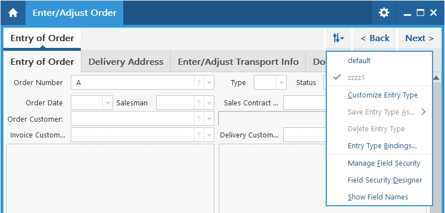Expand the Salesman dropdown arrow
Screen dimensions: 445x213
tap(209, 103)
